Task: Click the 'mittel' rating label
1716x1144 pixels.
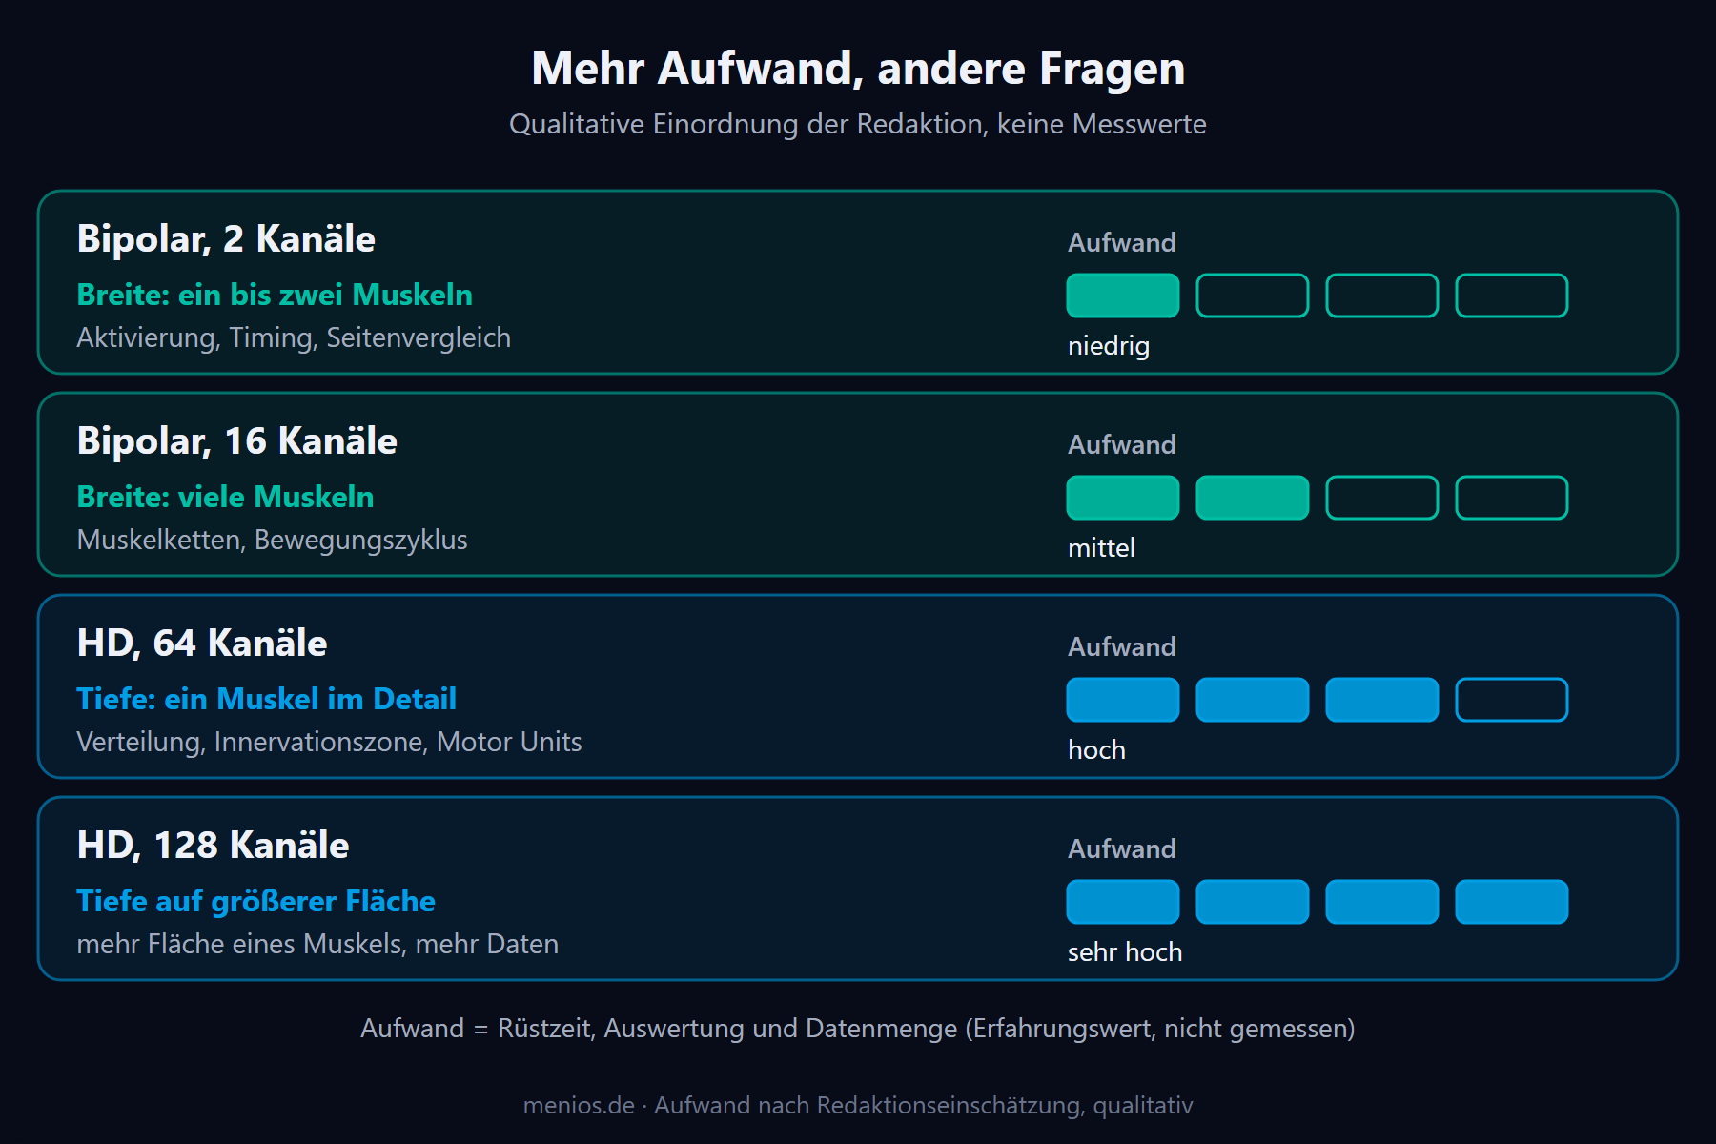Action: tap(1101, 547)
